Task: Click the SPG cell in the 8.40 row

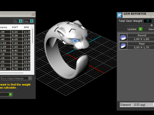Action: coord(27,50)
